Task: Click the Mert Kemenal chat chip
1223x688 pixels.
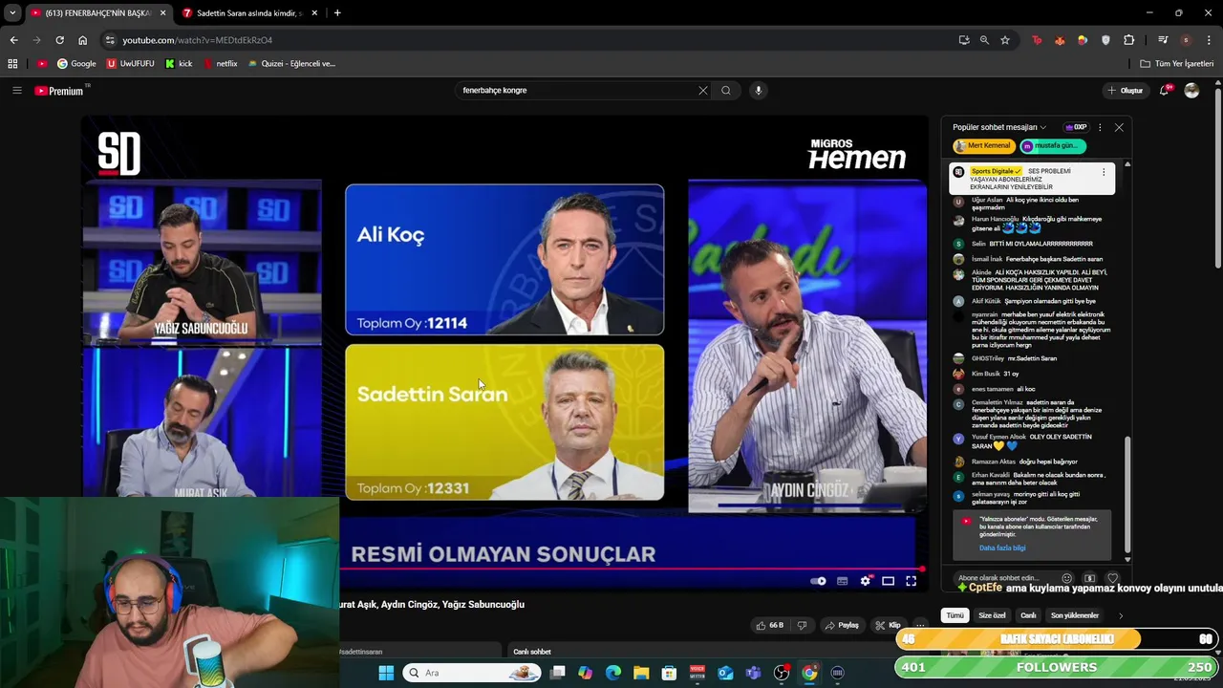Action: tap(982, 146)
